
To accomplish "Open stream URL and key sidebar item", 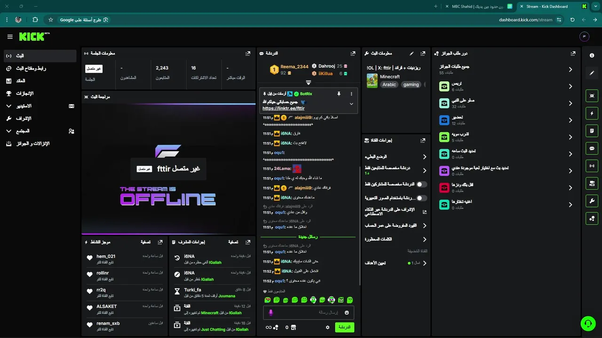I will click(40, 69).
